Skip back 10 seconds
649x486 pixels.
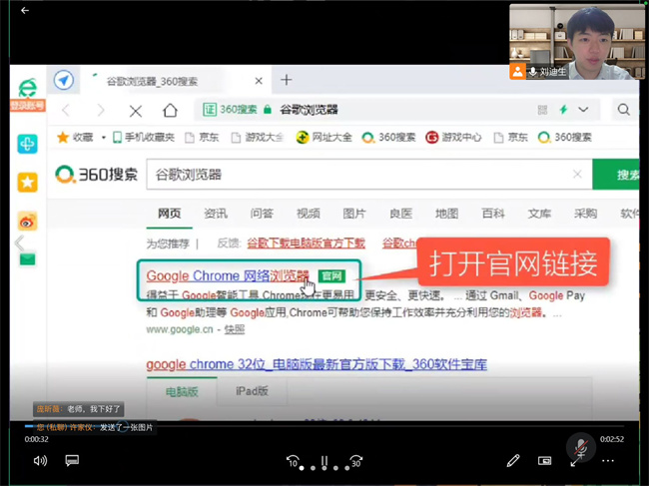(x=293, y=461)
